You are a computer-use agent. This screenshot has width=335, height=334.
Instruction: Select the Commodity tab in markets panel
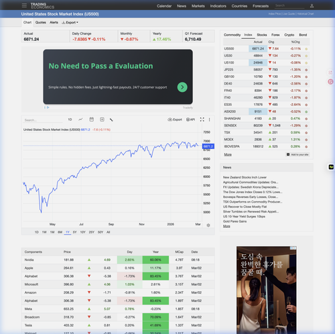[232, 35]
